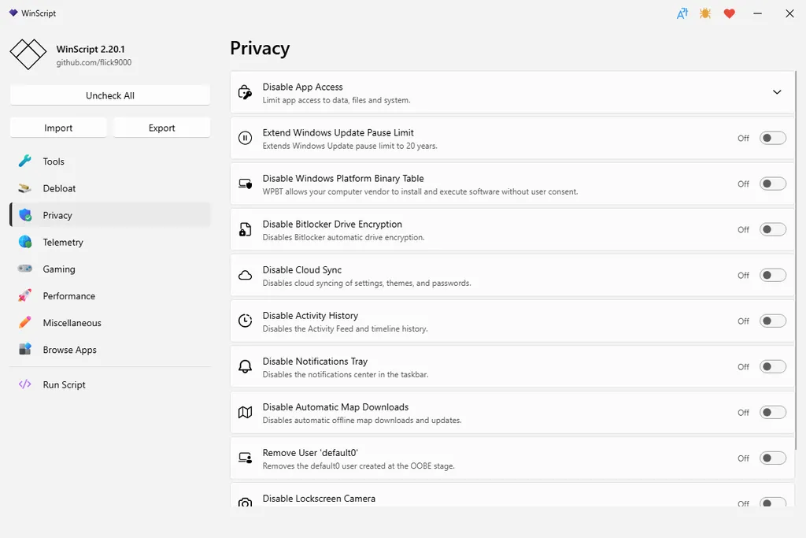Image resolution: width=806 pixels, height=538 pixels.
Task: Click the 'Disable Lockscreen Camera' label
Action: click(x=319, y=499)
